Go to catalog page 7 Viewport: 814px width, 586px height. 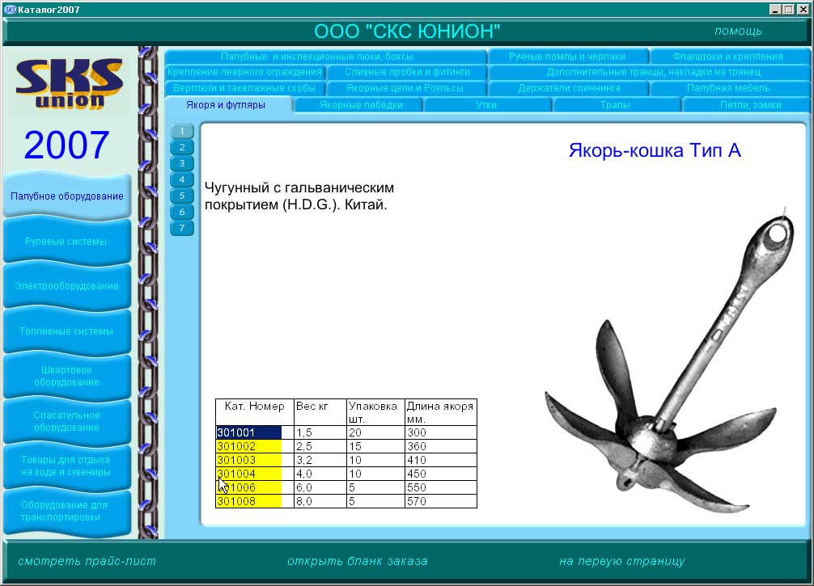click(x=181, y=229)
